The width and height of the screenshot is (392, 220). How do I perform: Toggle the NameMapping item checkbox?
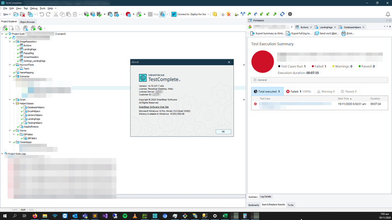(14, 73)
